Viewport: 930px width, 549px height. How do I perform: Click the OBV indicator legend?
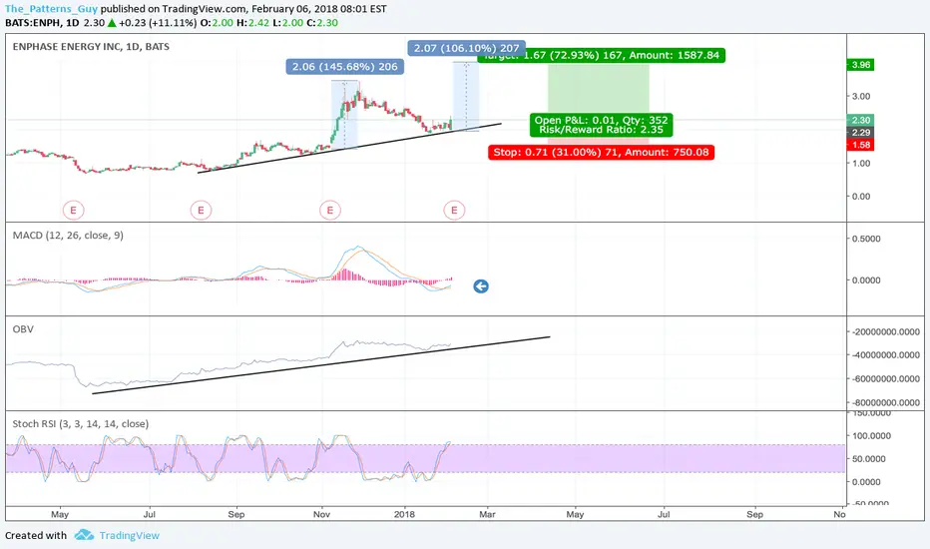click(x=23, y=329)
